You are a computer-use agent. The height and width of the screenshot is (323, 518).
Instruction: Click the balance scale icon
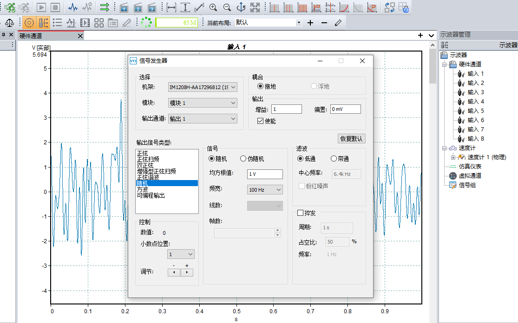coord(10,23)
